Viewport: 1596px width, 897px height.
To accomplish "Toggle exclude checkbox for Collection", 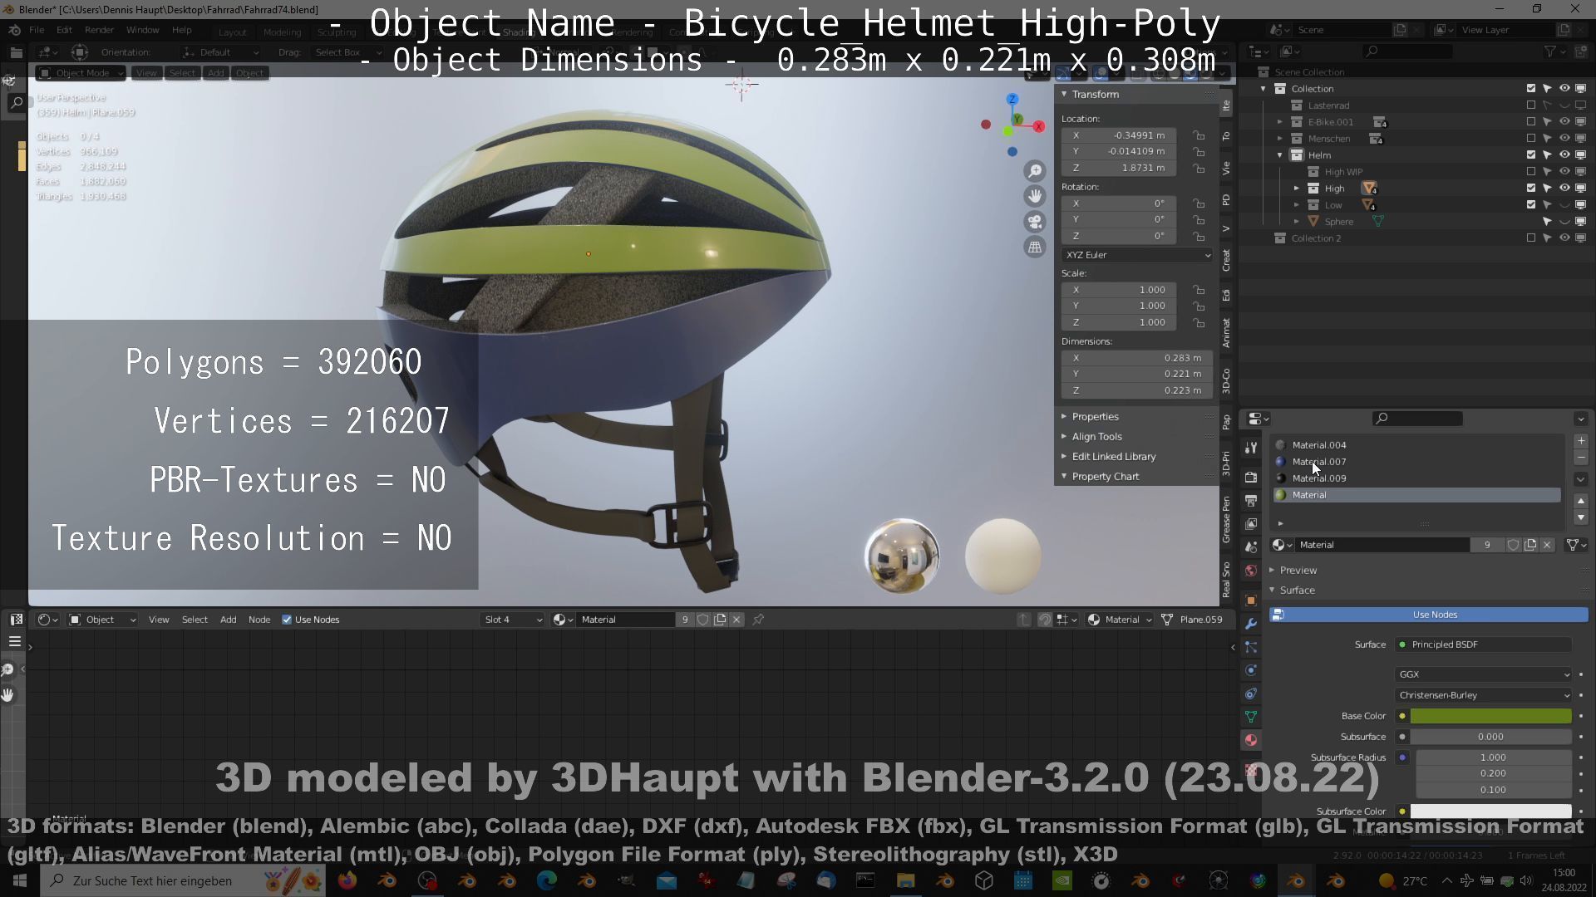I will [1531, 88].
